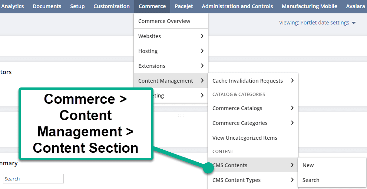The image size is (367, 189).
Task: Open the Setup menu
Action: pos(77,7)
